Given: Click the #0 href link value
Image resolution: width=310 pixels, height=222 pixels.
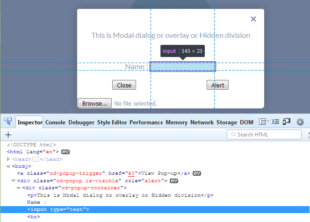Looking at the screenshot, I should [x=131, y=173].
